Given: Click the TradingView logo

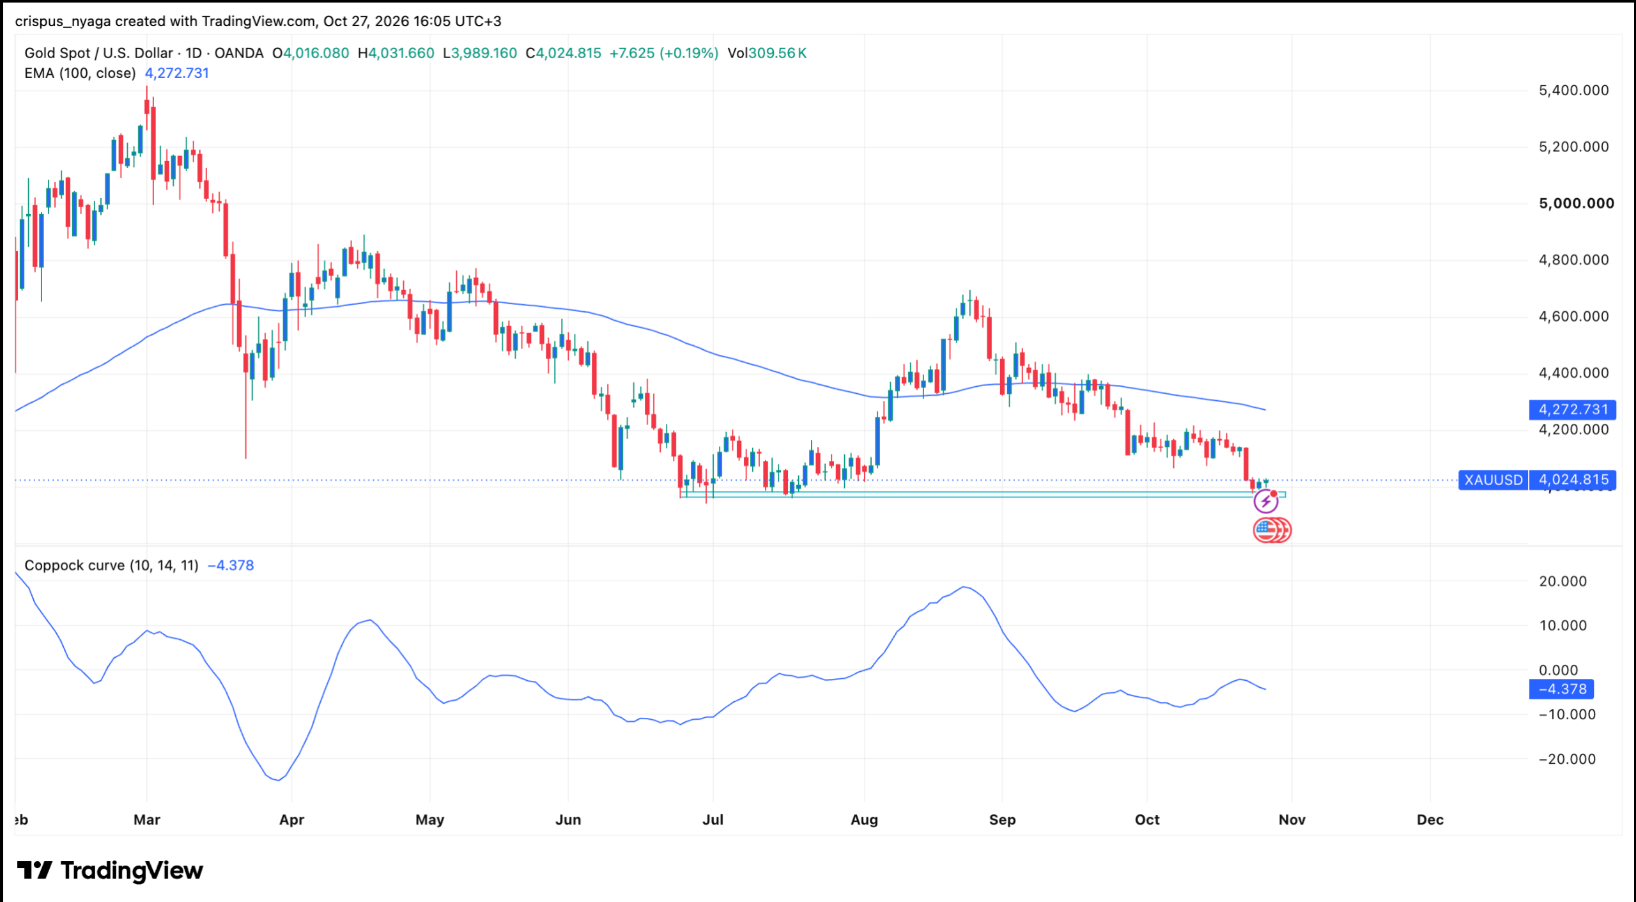Looking at the screenshot, I should (110, 871).
